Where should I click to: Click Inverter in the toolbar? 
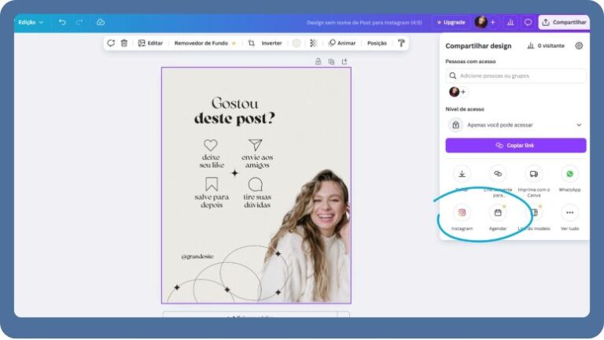click(271, 43)
